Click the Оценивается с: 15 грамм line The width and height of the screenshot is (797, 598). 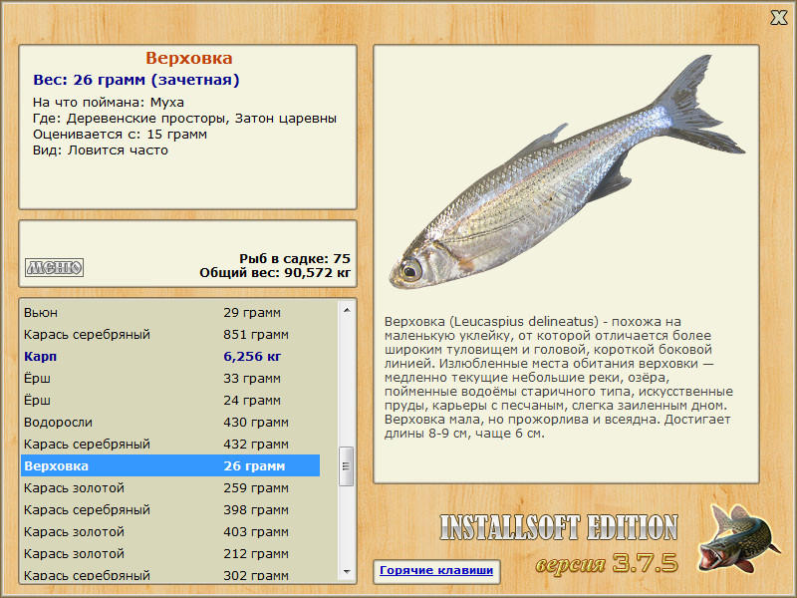[120, 135]
